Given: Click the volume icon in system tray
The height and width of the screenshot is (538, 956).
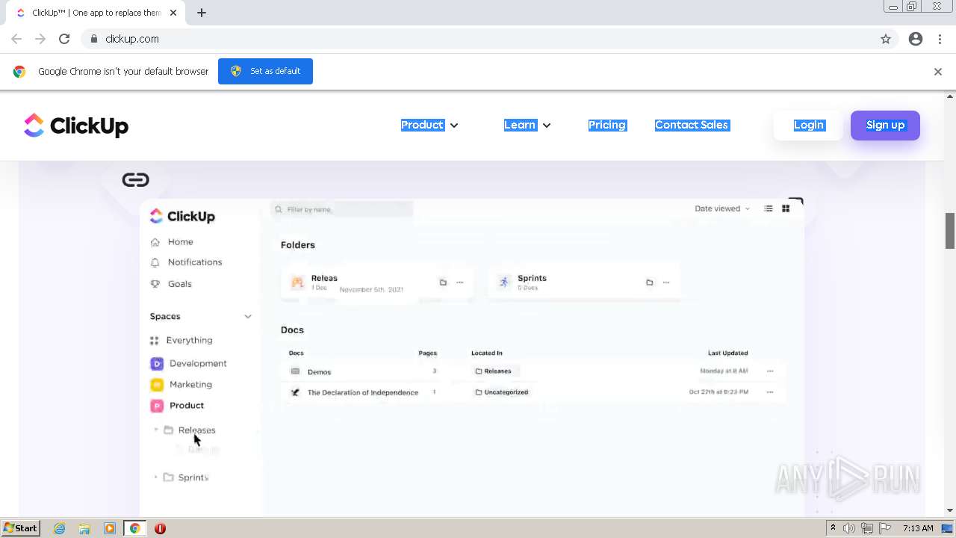Looking at the screenshot, I should [x=849, y=528].
